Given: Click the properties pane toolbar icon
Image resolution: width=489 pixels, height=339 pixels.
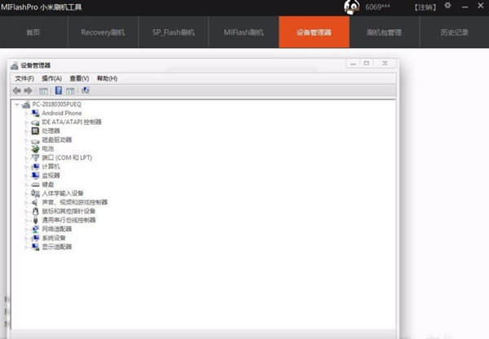Looking at the screenshot, I should tap(70, 90).
